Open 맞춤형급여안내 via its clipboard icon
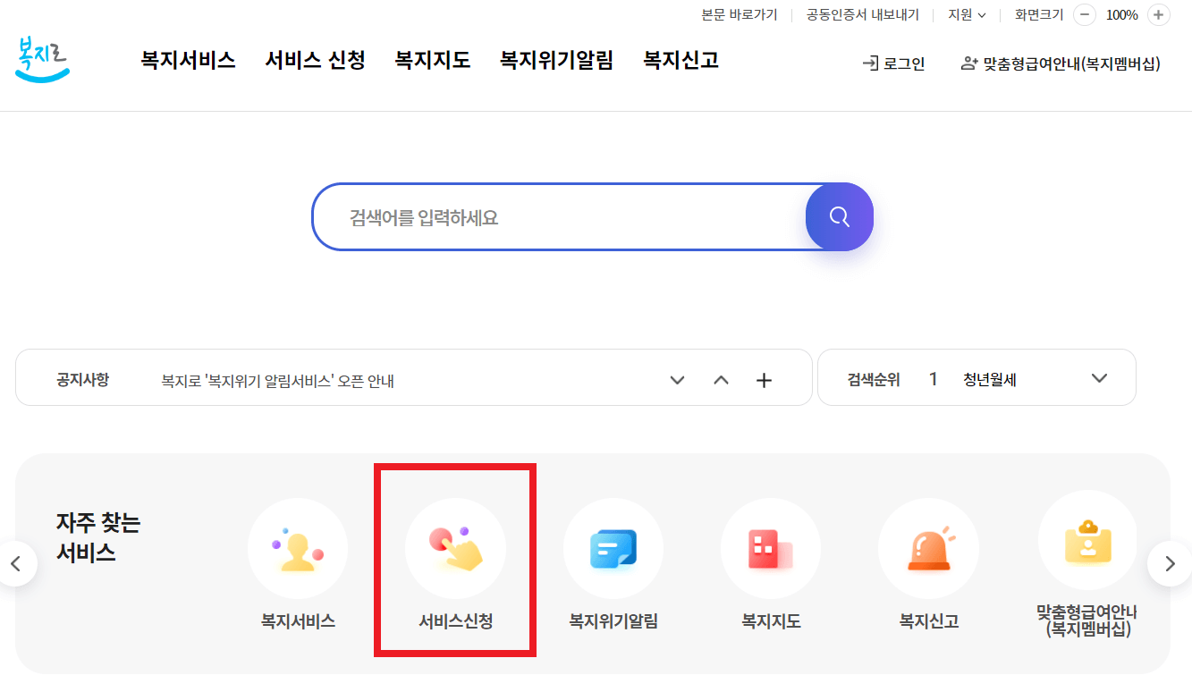 click(x=1087, y=540)
